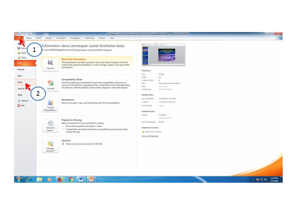Click the Open File Location link
Screen dimensions: 294x220
pyautogui.click(x=153, y=132)
